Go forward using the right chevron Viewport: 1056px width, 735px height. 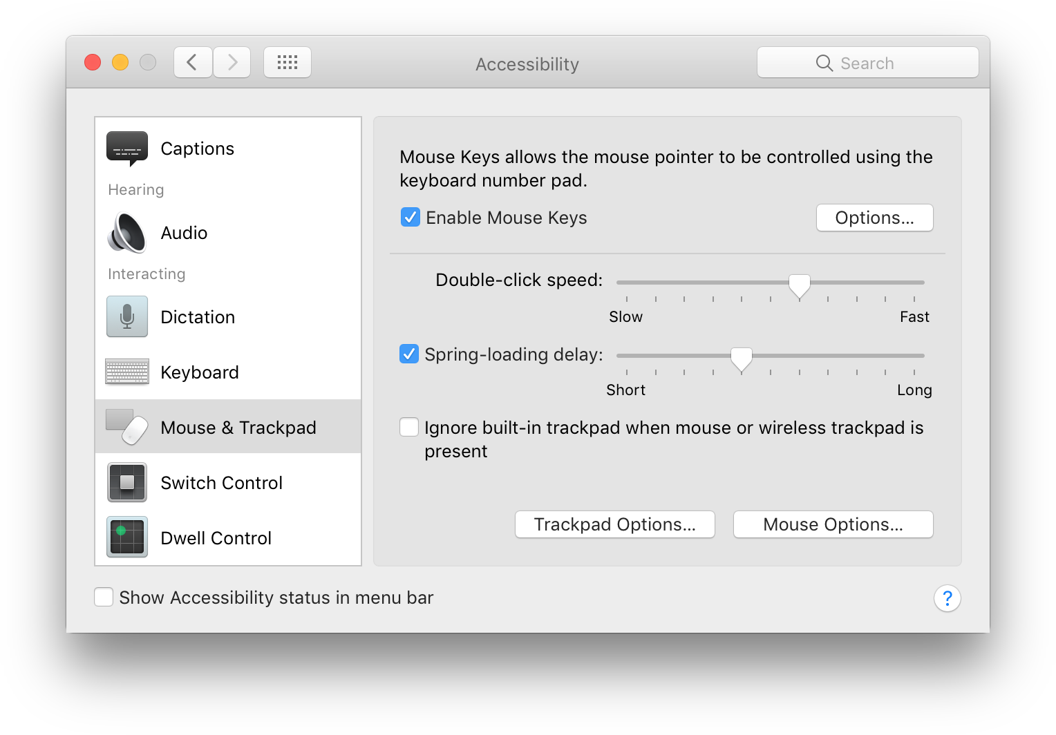[x=232, y=63]
